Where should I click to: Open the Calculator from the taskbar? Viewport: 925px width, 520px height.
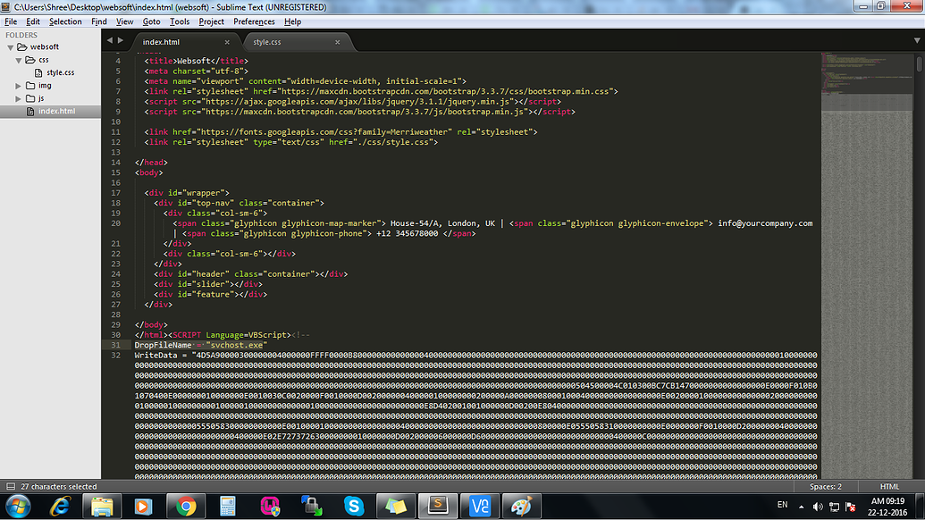[229, 506]
